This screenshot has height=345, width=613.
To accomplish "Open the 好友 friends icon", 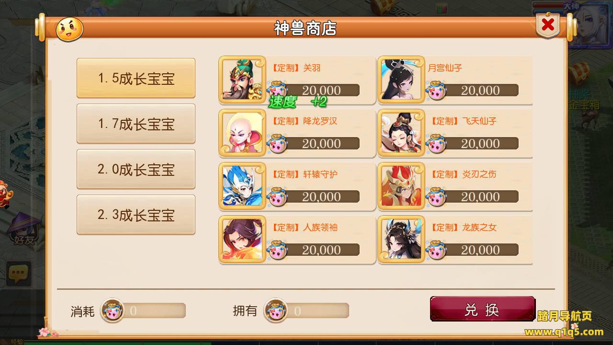I will pyautogui.click(x=23, y=230).
